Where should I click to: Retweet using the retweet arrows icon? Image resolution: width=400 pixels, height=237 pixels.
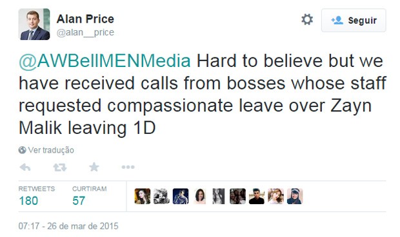pos(60,167)
